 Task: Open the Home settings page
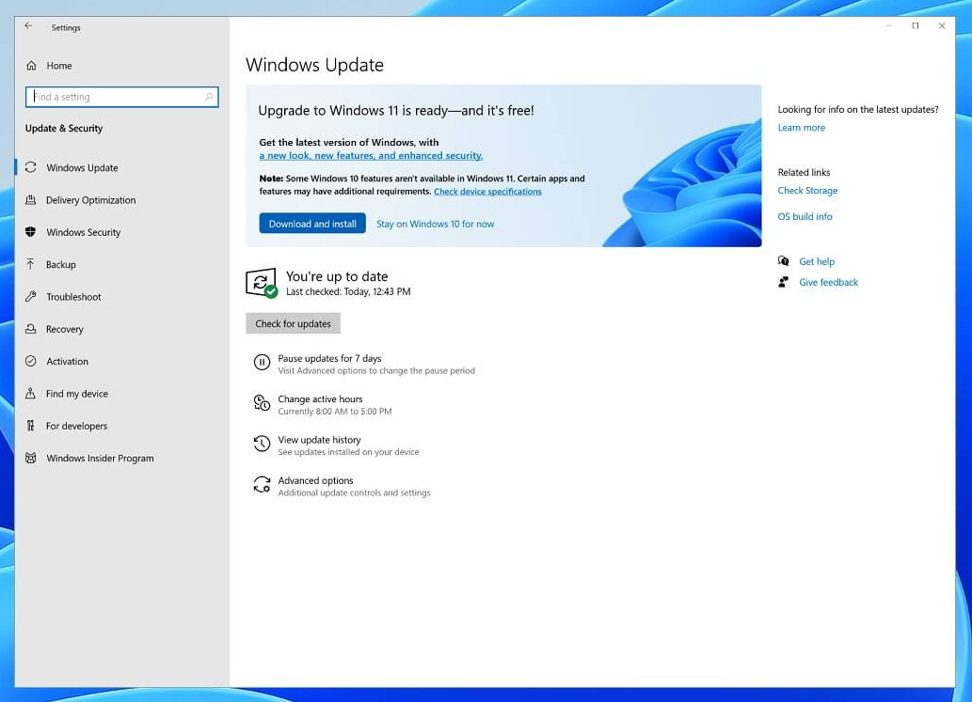pyautogui.click(x=59, y=66)
